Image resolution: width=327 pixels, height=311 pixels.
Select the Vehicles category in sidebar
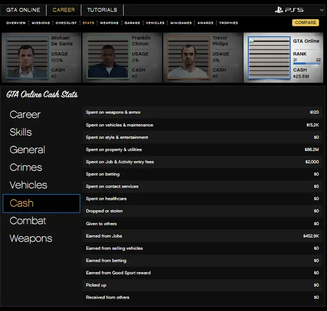pos(28,185)
